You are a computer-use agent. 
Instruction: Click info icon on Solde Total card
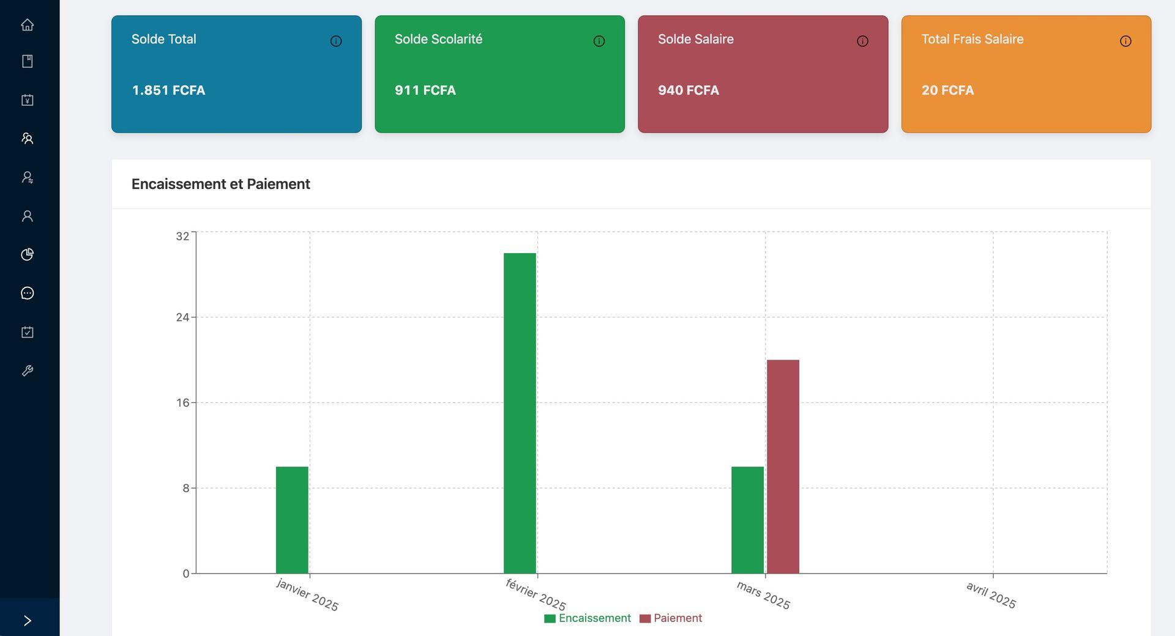pos(336,41)
